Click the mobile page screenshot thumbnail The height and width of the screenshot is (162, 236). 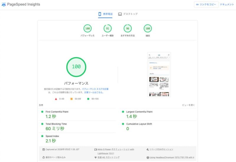click(x=159, y=75)
